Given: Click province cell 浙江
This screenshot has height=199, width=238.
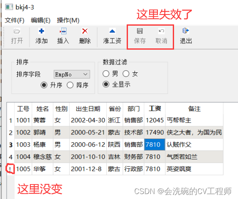Looking at the screenshot, I should [x=115, y=120].
